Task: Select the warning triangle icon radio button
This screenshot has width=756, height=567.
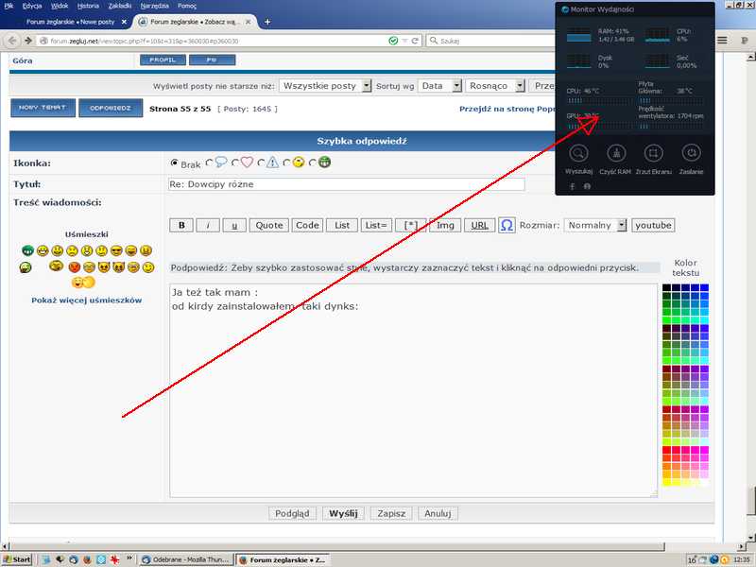Action: coord(261,163)
